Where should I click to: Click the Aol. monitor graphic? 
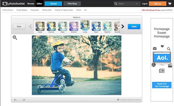tap(162, 59)
